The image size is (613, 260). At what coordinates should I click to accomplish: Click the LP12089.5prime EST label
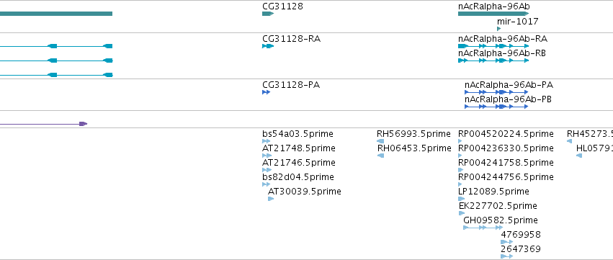[493, 191]
